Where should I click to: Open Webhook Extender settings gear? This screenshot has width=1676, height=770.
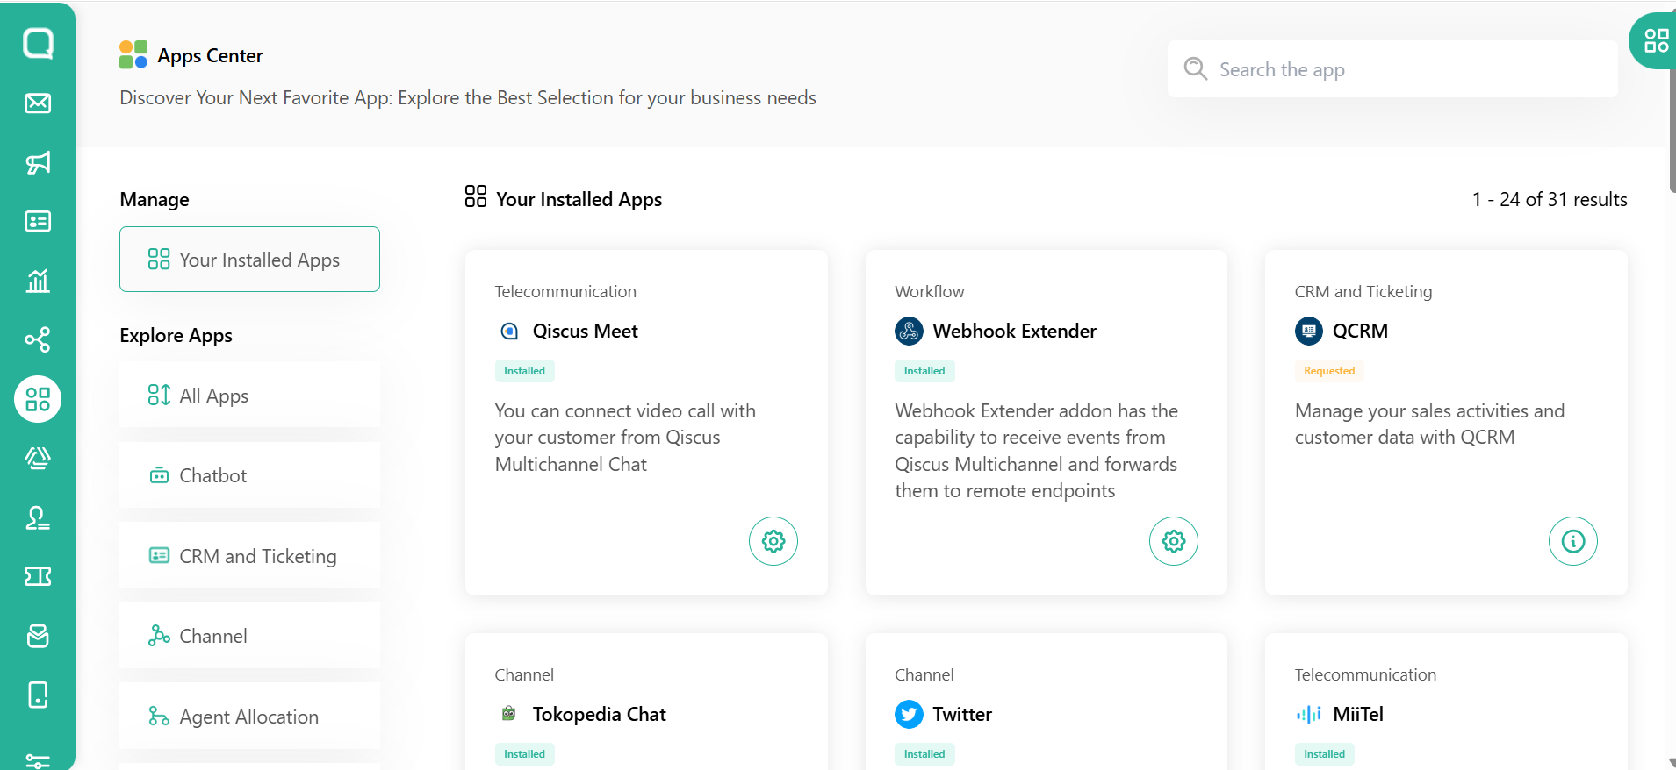tap(1173, 541)
